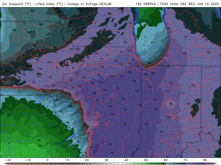Click the '2m Dewpoint (°F)' title text
The width and height of the screenshot is (221, 165).
point(16,4)
